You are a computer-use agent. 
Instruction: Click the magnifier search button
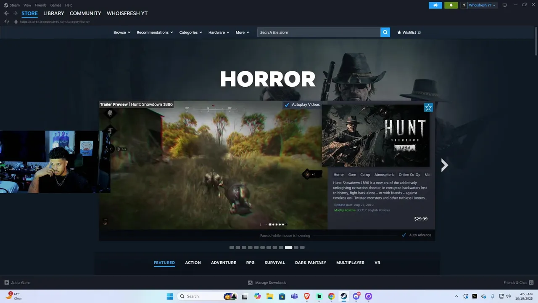pyautogui.click(x=385, y=32)
